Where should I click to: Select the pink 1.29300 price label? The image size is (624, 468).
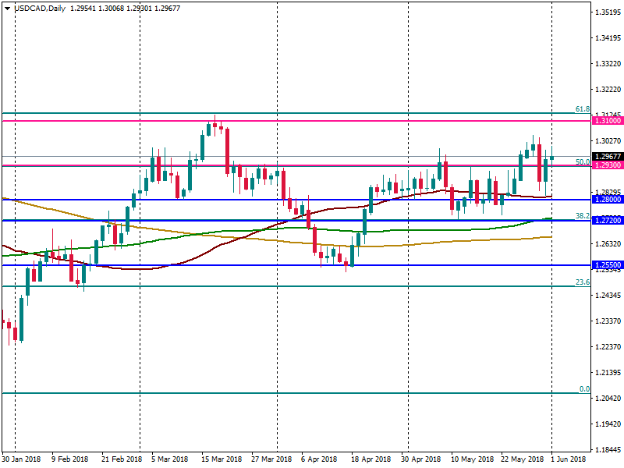608,166
